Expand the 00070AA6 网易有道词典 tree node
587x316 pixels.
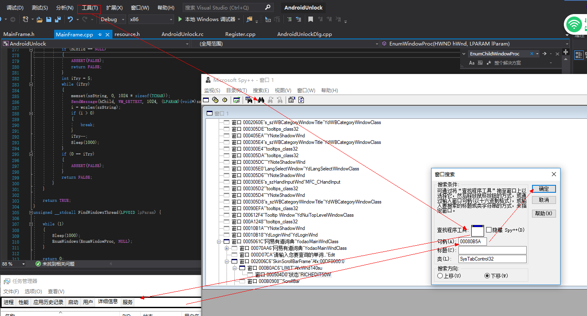click(227, 248)
